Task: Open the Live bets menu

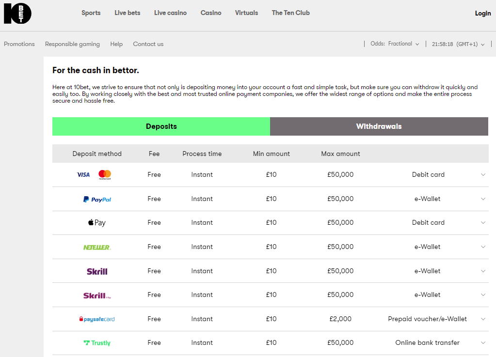Action: pos(128,13)
